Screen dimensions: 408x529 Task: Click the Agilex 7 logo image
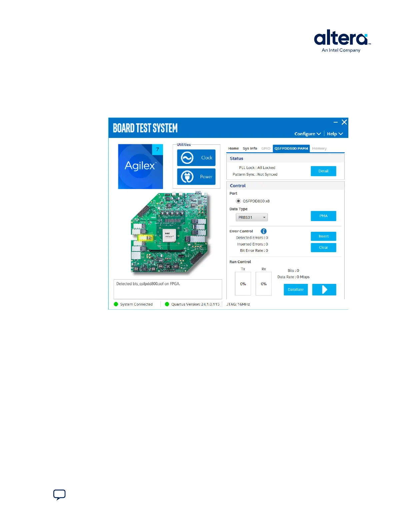[x=140, y=166]
